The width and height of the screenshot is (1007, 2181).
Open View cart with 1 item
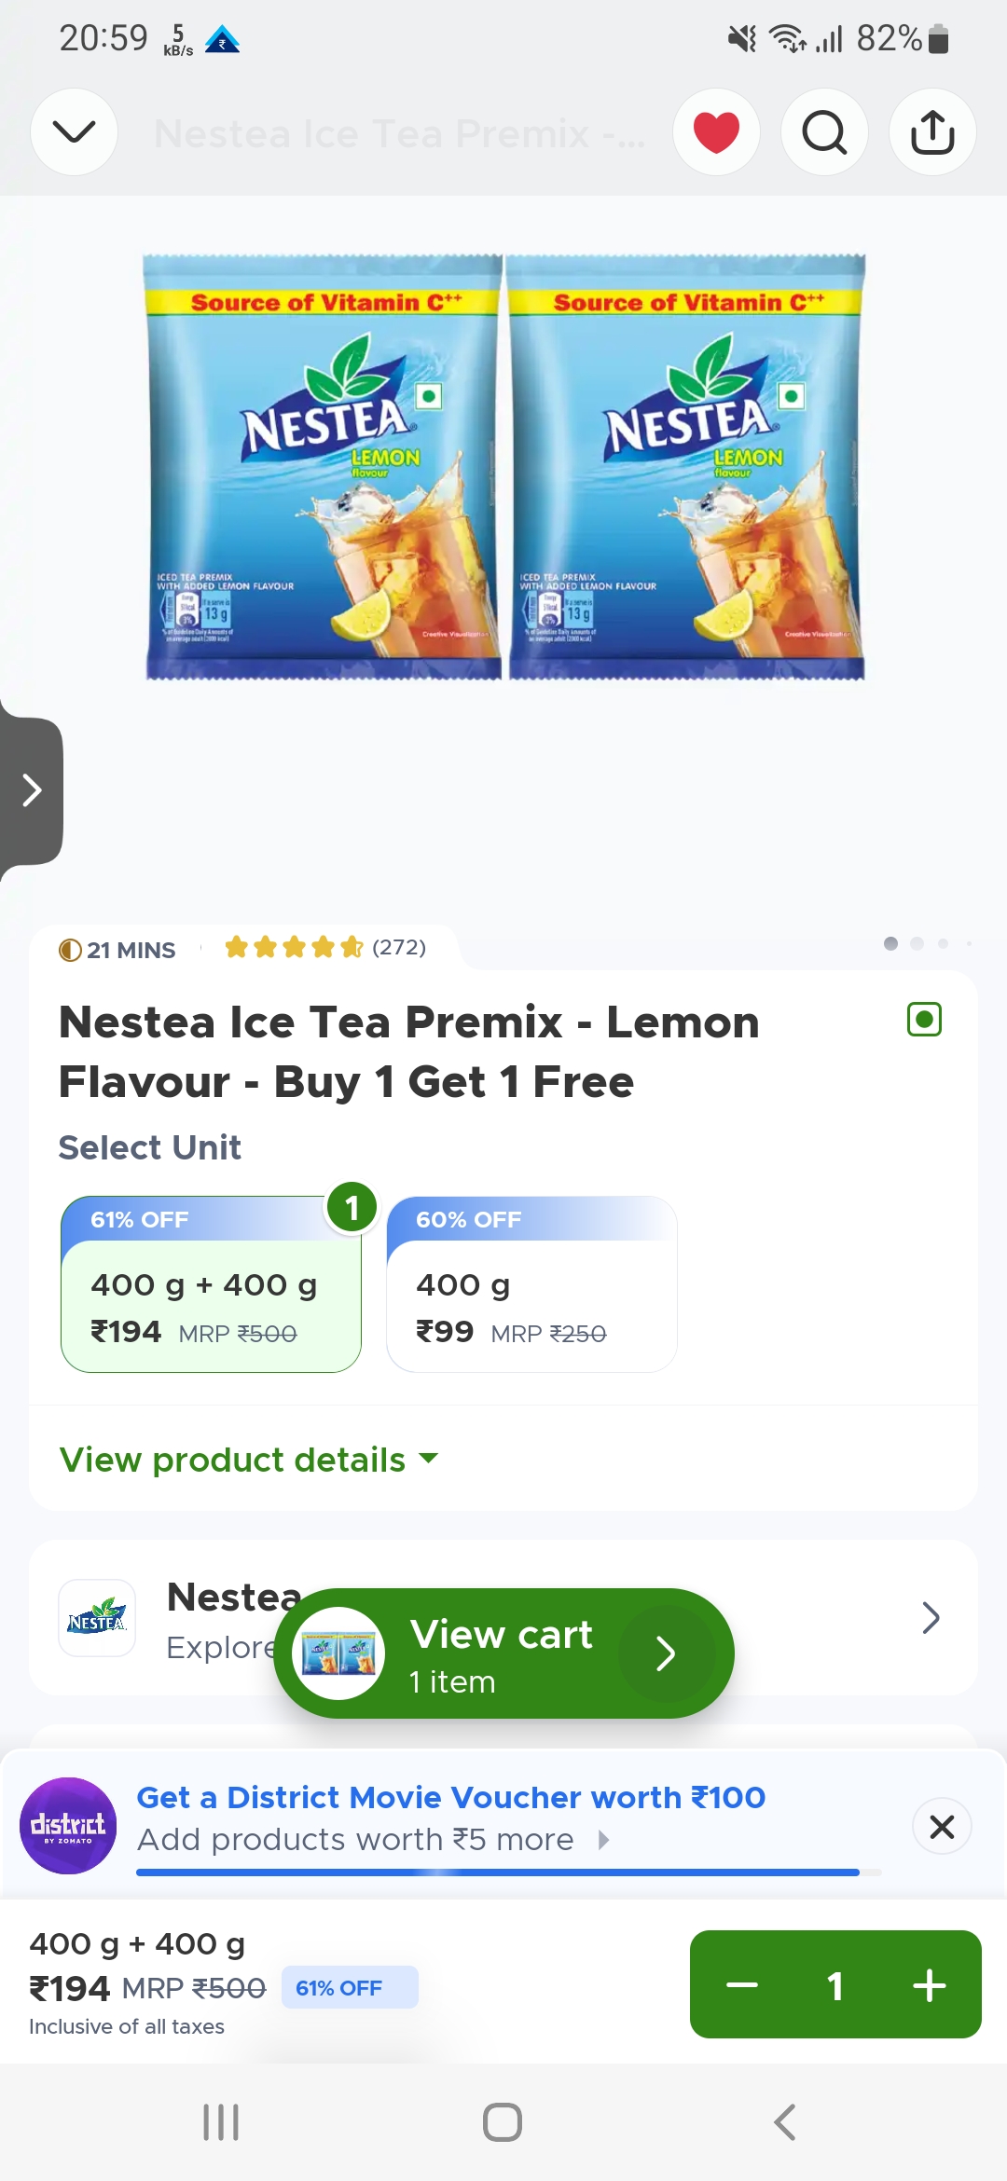504,1653
